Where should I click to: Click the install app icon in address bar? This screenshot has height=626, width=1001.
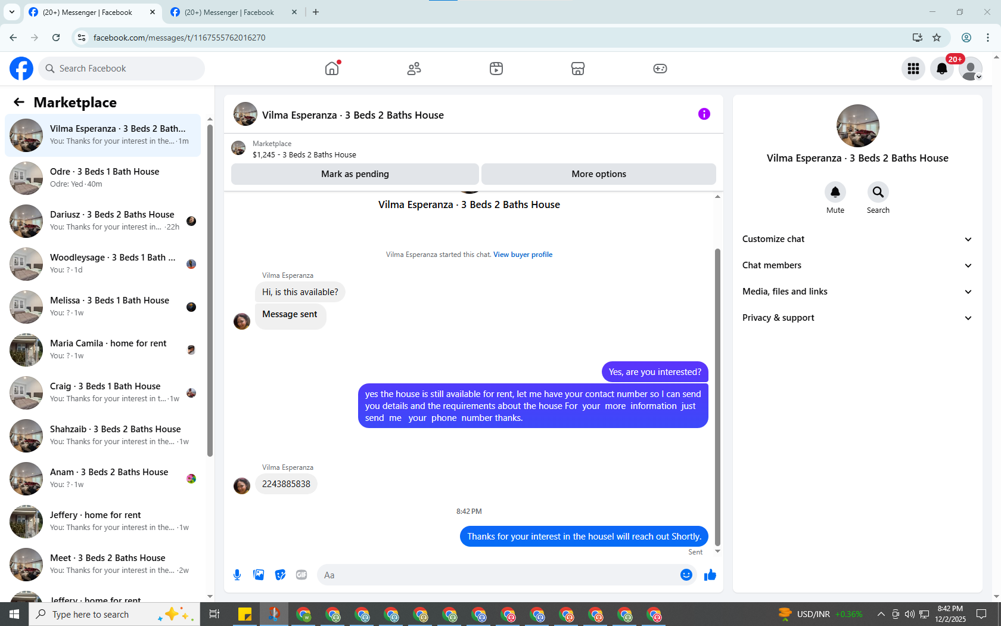[x=918, y=38]
